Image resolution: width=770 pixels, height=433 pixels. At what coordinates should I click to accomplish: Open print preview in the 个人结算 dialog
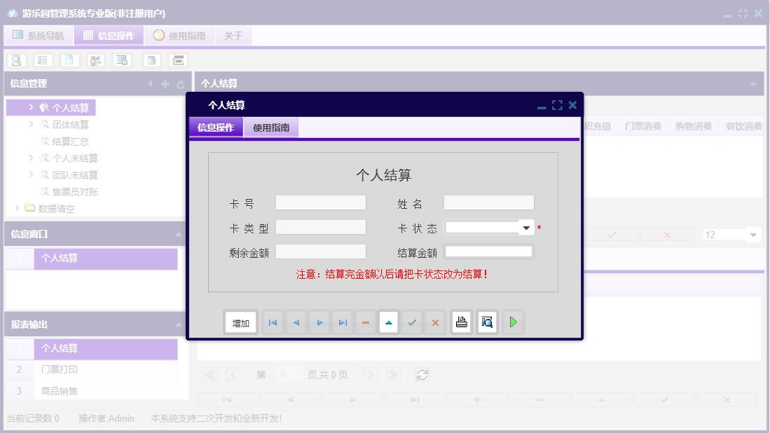[487, 322]
